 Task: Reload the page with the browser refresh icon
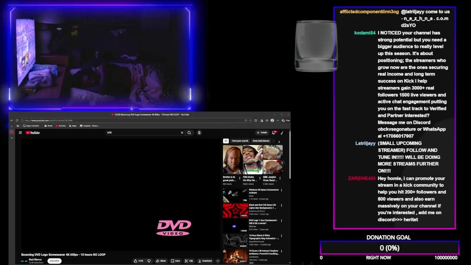(17, 120)
